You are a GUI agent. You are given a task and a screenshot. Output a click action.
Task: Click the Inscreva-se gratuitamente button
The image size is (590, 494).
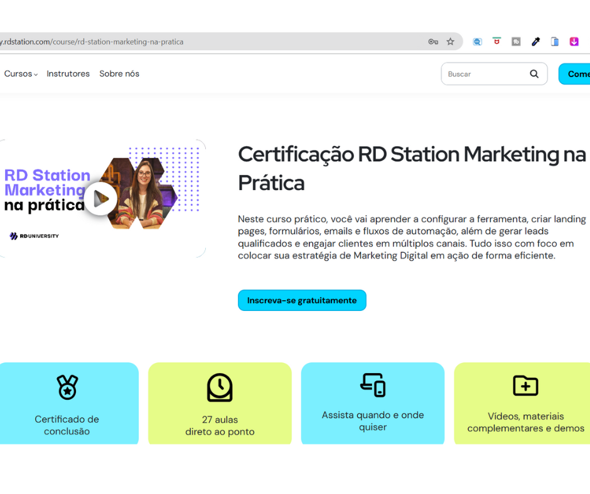point(302,300)
